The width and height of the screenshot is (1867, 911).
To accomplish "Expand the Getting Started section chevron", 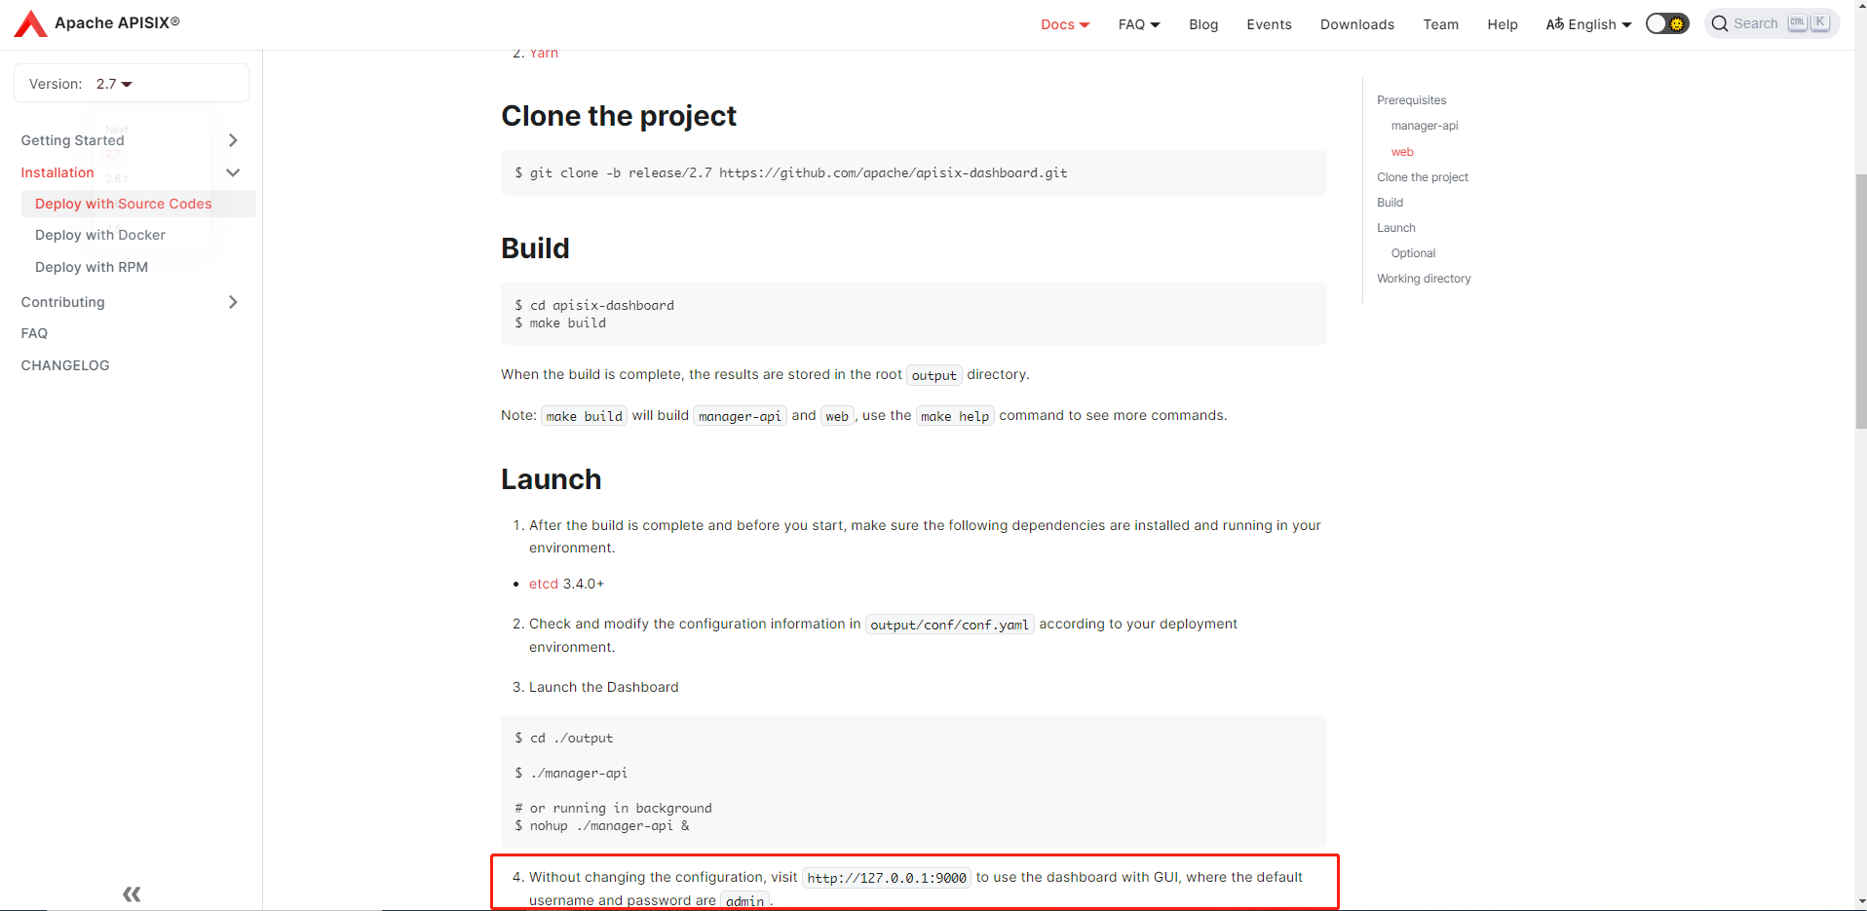I will [x=233, y=140].
